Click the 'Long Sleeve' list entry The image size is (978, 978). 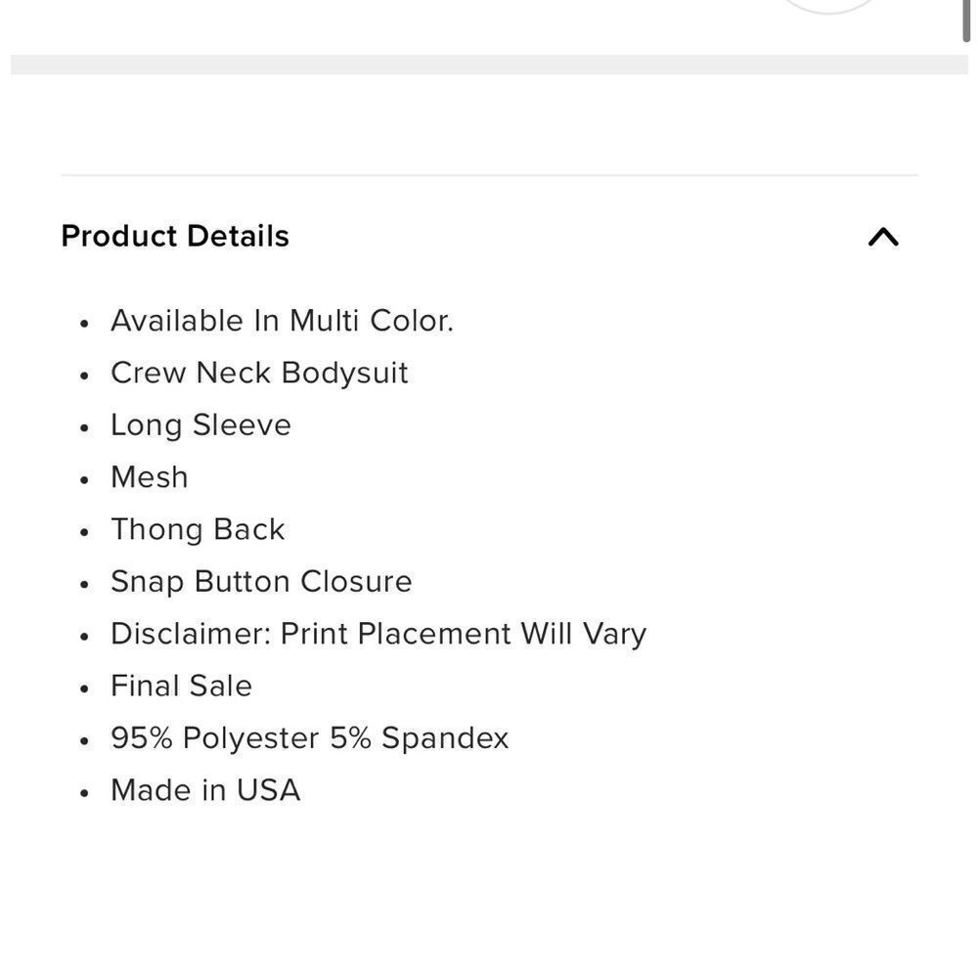200,424
